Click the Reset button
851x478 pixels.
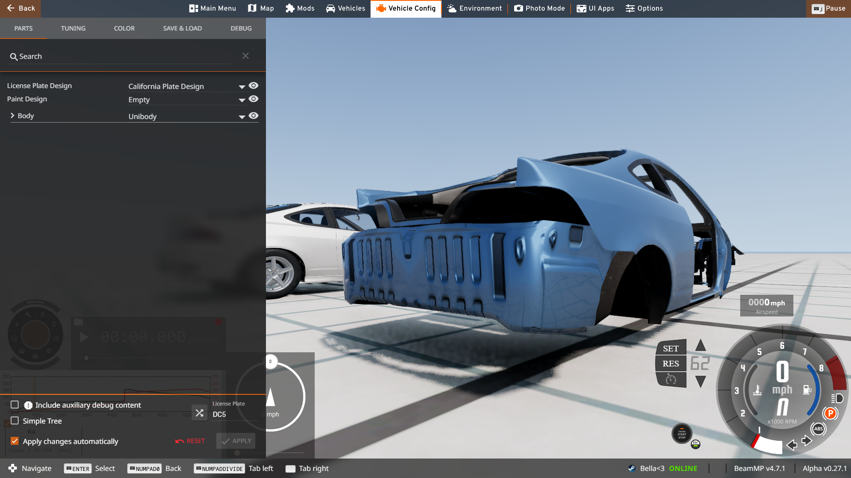(190, 441)
